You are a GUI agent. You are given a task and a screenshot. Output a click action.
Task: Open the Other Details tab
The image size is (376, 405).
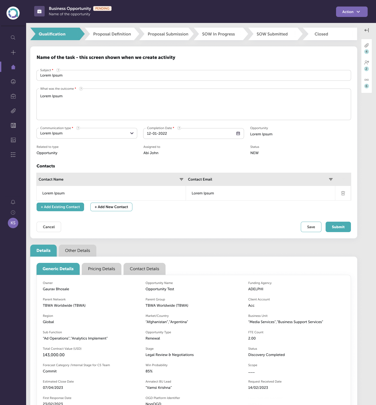coord(77,251)
